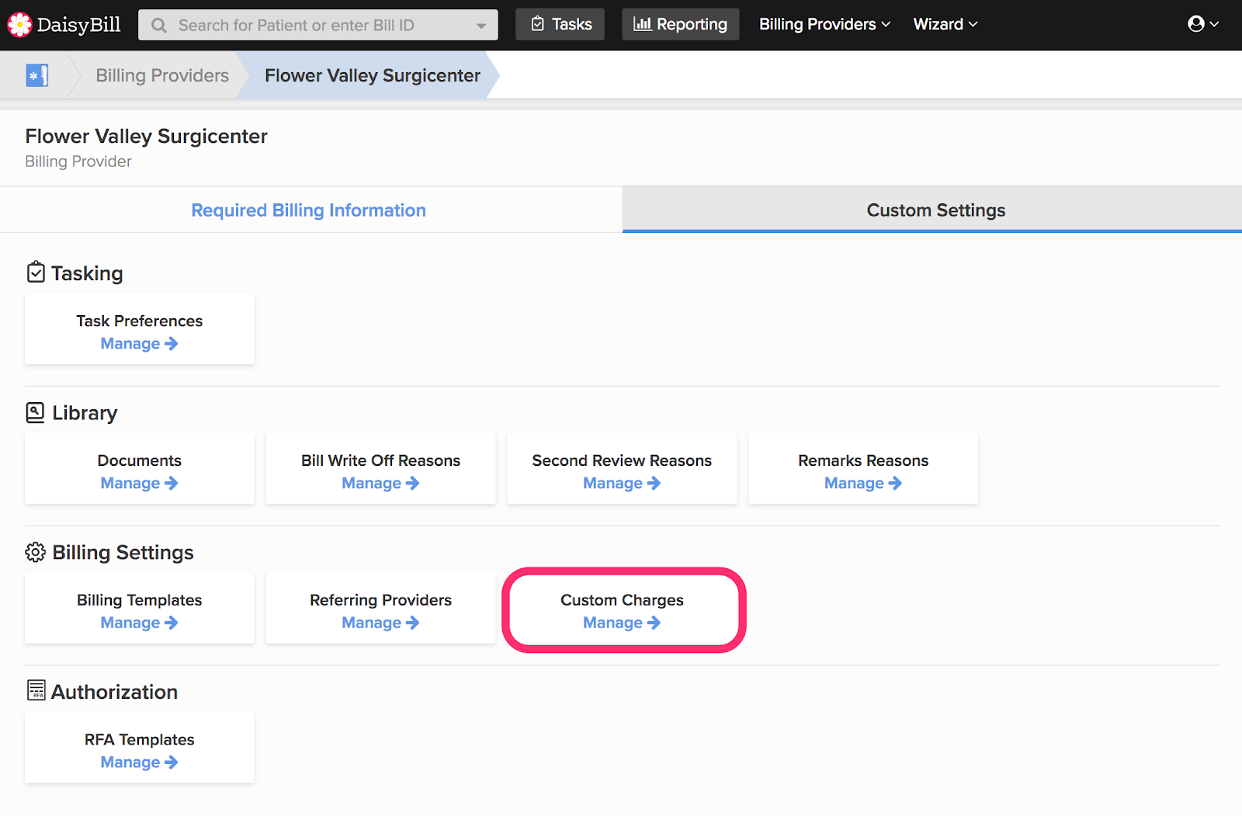This screenshot has width=1242, height=816.
Task: Click the patient or Bill ID search field
Action: (x=318, y=25)
